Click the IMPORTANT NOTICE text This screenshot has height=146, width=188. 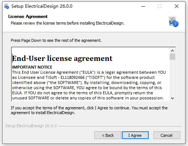click(x=32, y=67)
